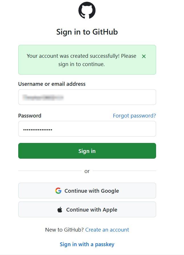Click the Octocat mark above the heading
This screenshot has height=255, width=184.
tap(87, 10)
